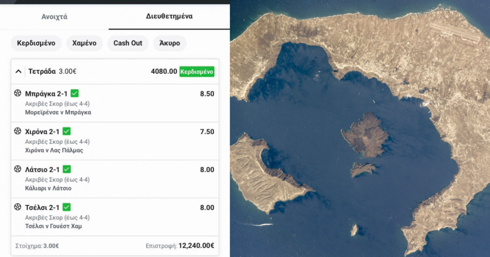Click green checkmark next to Τσέλσι 2-1
The height and width of the screenshot is (257, 490).
coord(66,207)
